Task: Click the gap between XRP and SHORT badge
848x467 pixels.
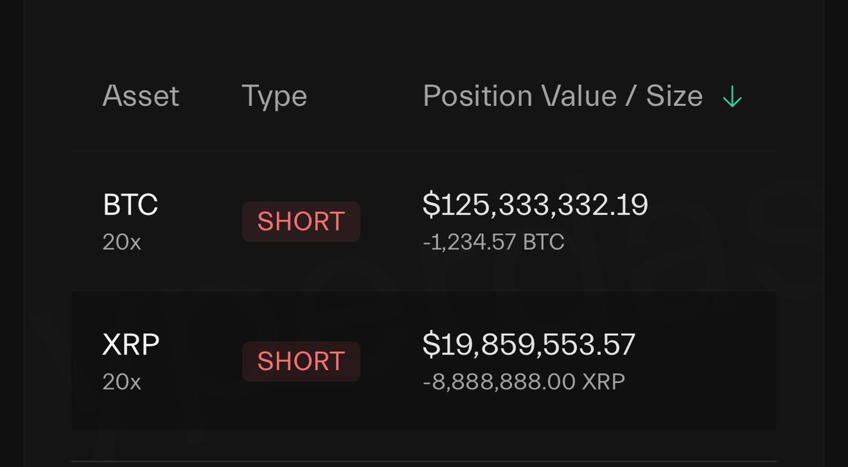Action: click(x=200, y=361)
